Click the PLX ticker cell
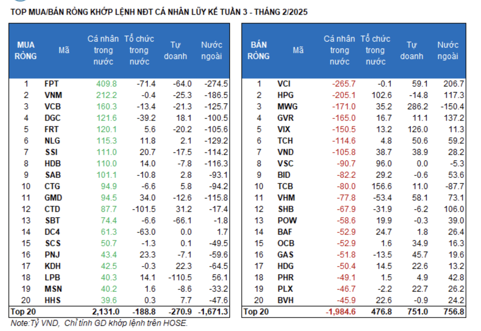Screen dimensions: 481x331 285,289
